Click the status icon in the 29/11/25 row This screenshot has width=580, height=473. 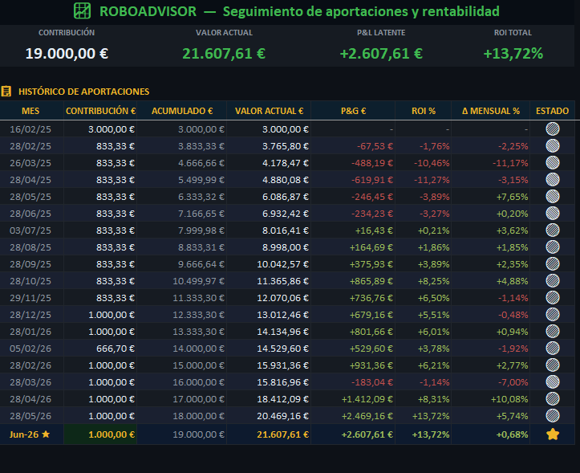tap(553, 298)
